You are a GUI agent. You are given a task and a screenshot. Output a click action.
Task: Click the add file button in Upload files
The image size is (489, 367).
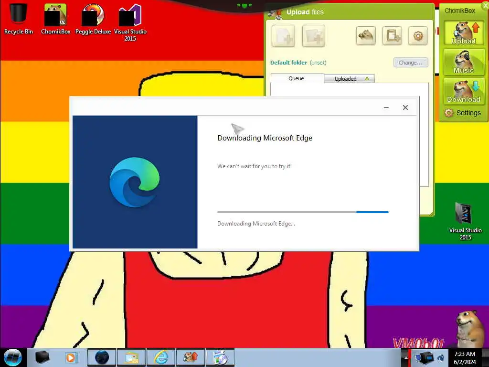tap(283, 36)
